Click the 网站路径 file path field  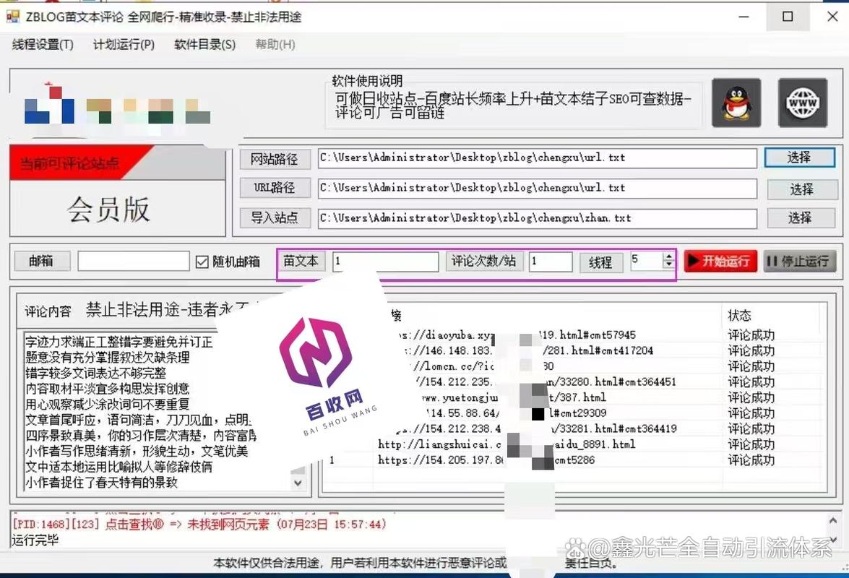coord(536,158)
